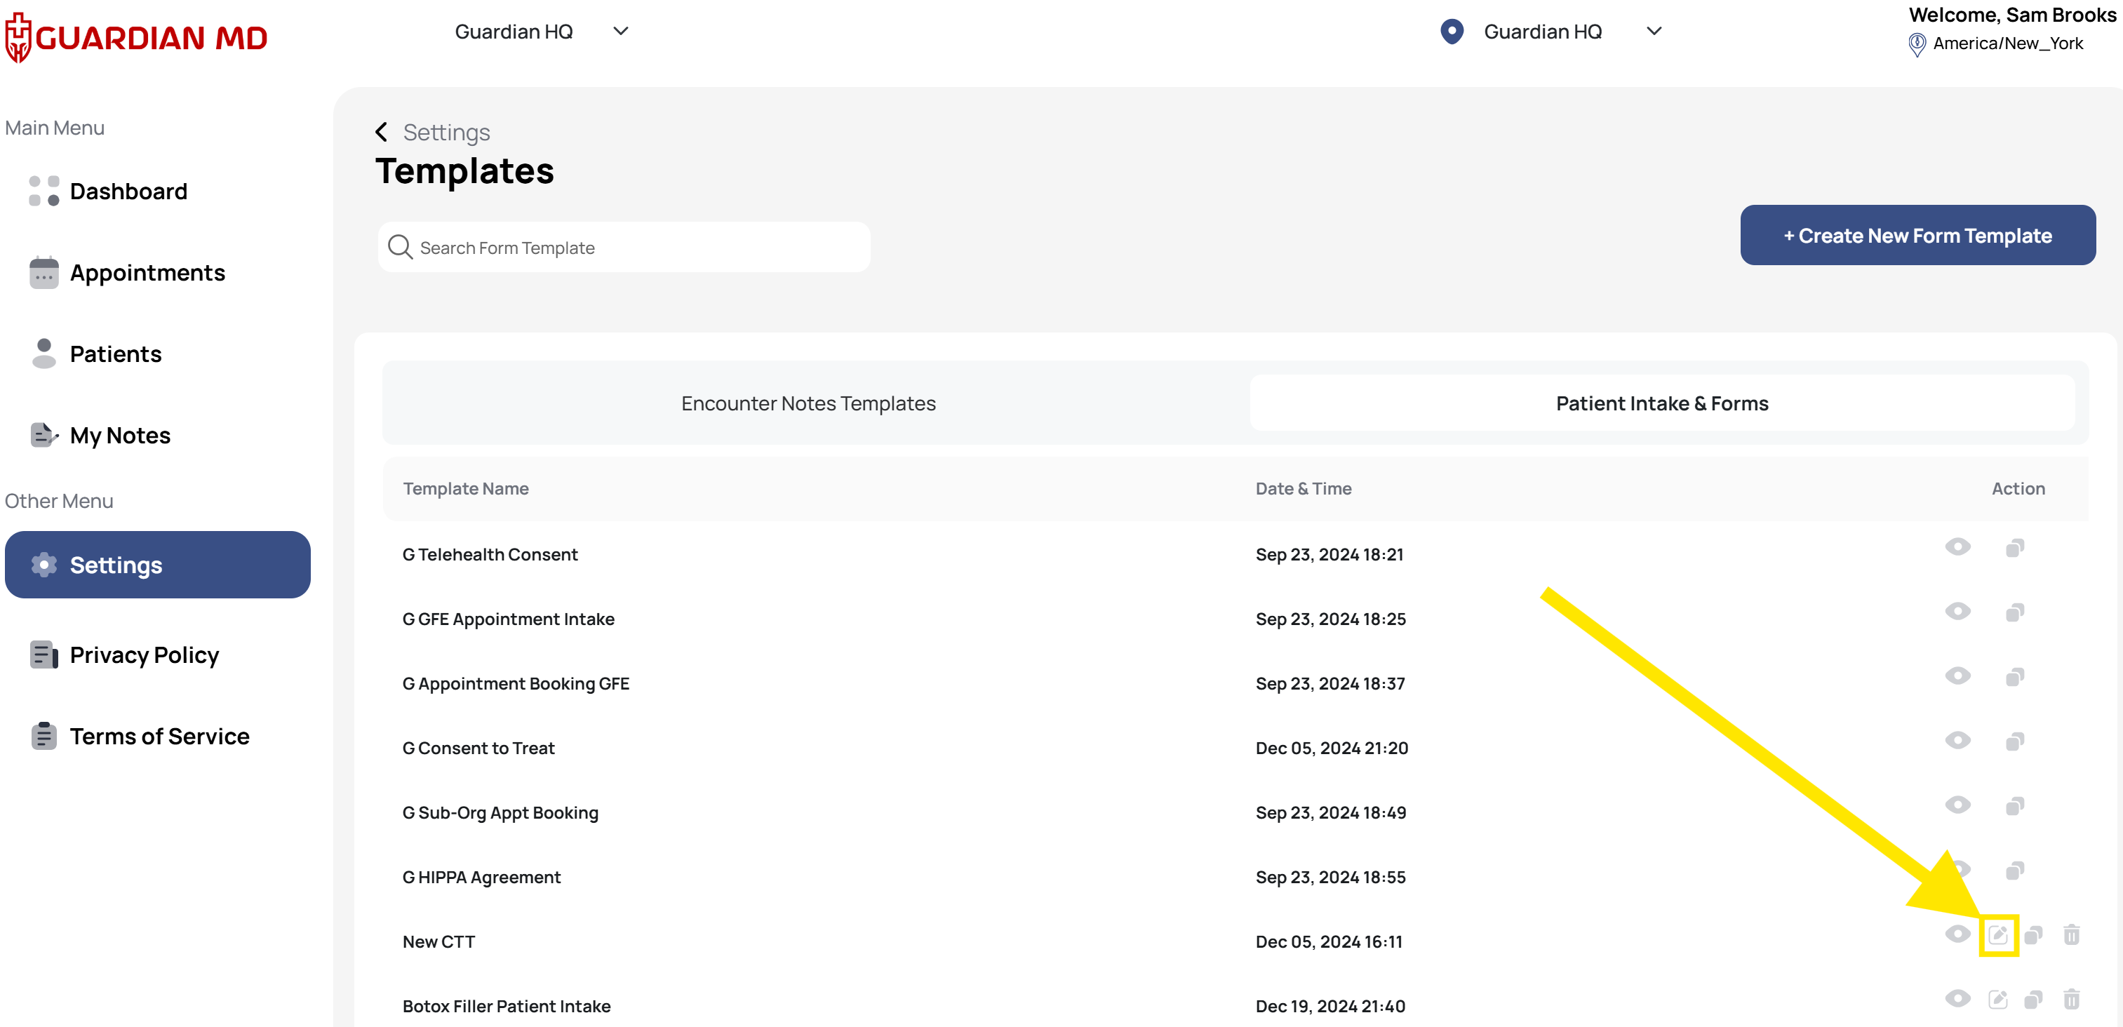Select the Patient Intake & Forms tab
This screenshot has height=1027, width=2123.
point(1661,403)
